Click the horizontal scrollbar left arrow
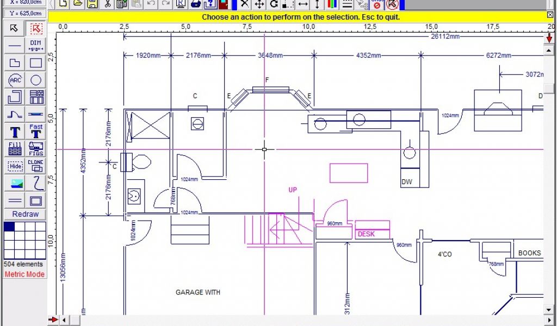Image resolution: width=557 pixels, height=326 pixels. coord(64,320)
